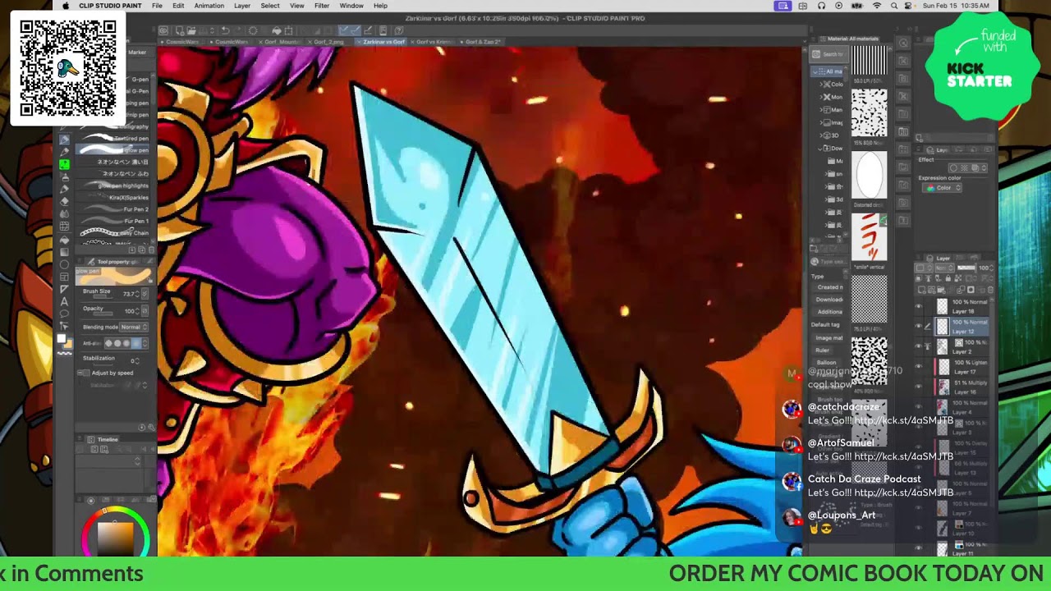Select the Airbrush tool
Image resolution: width=1051 pixels, height=591 pixels.
click(65, 176)
